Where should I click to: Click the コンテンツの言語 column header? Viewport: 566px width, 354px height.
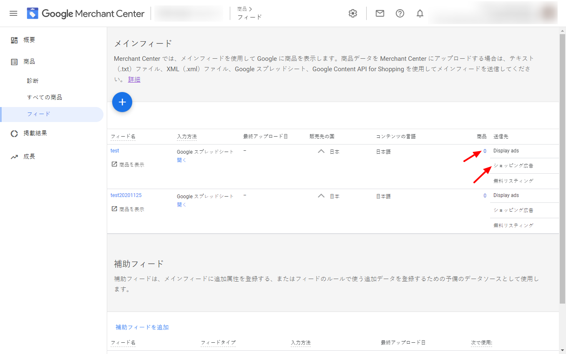coord(396,137)
